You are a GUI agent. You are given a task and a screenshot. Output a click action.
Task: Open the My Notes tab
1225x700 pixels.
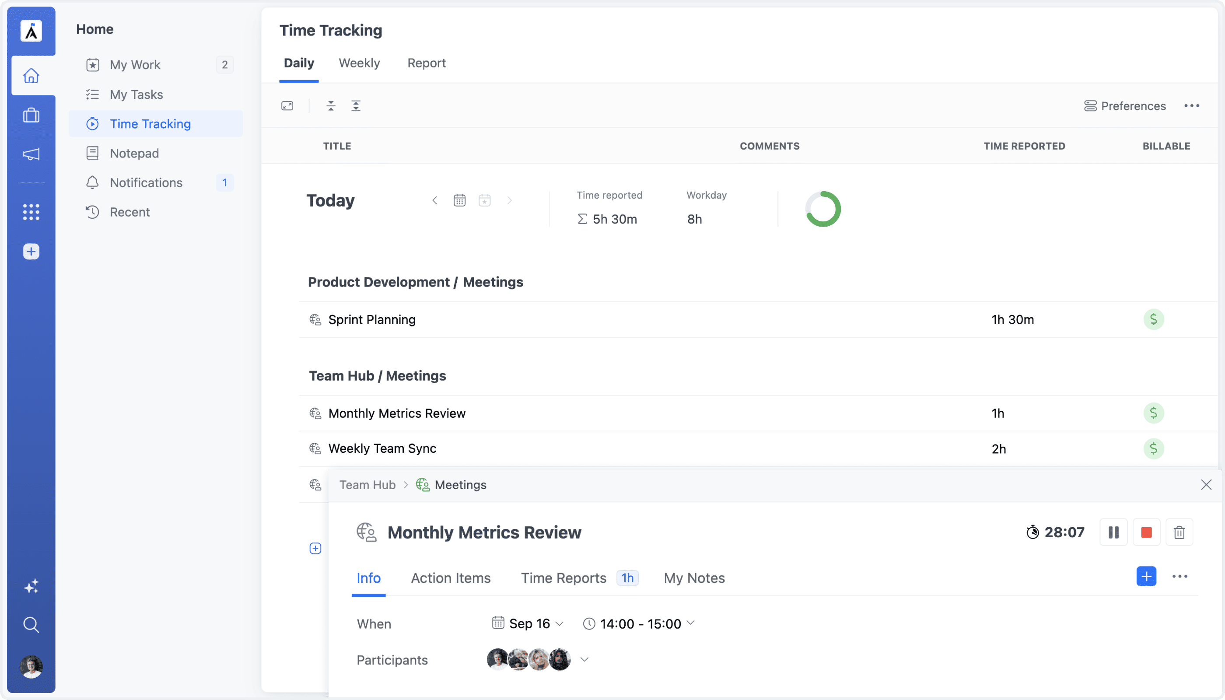tap(694, 578)
